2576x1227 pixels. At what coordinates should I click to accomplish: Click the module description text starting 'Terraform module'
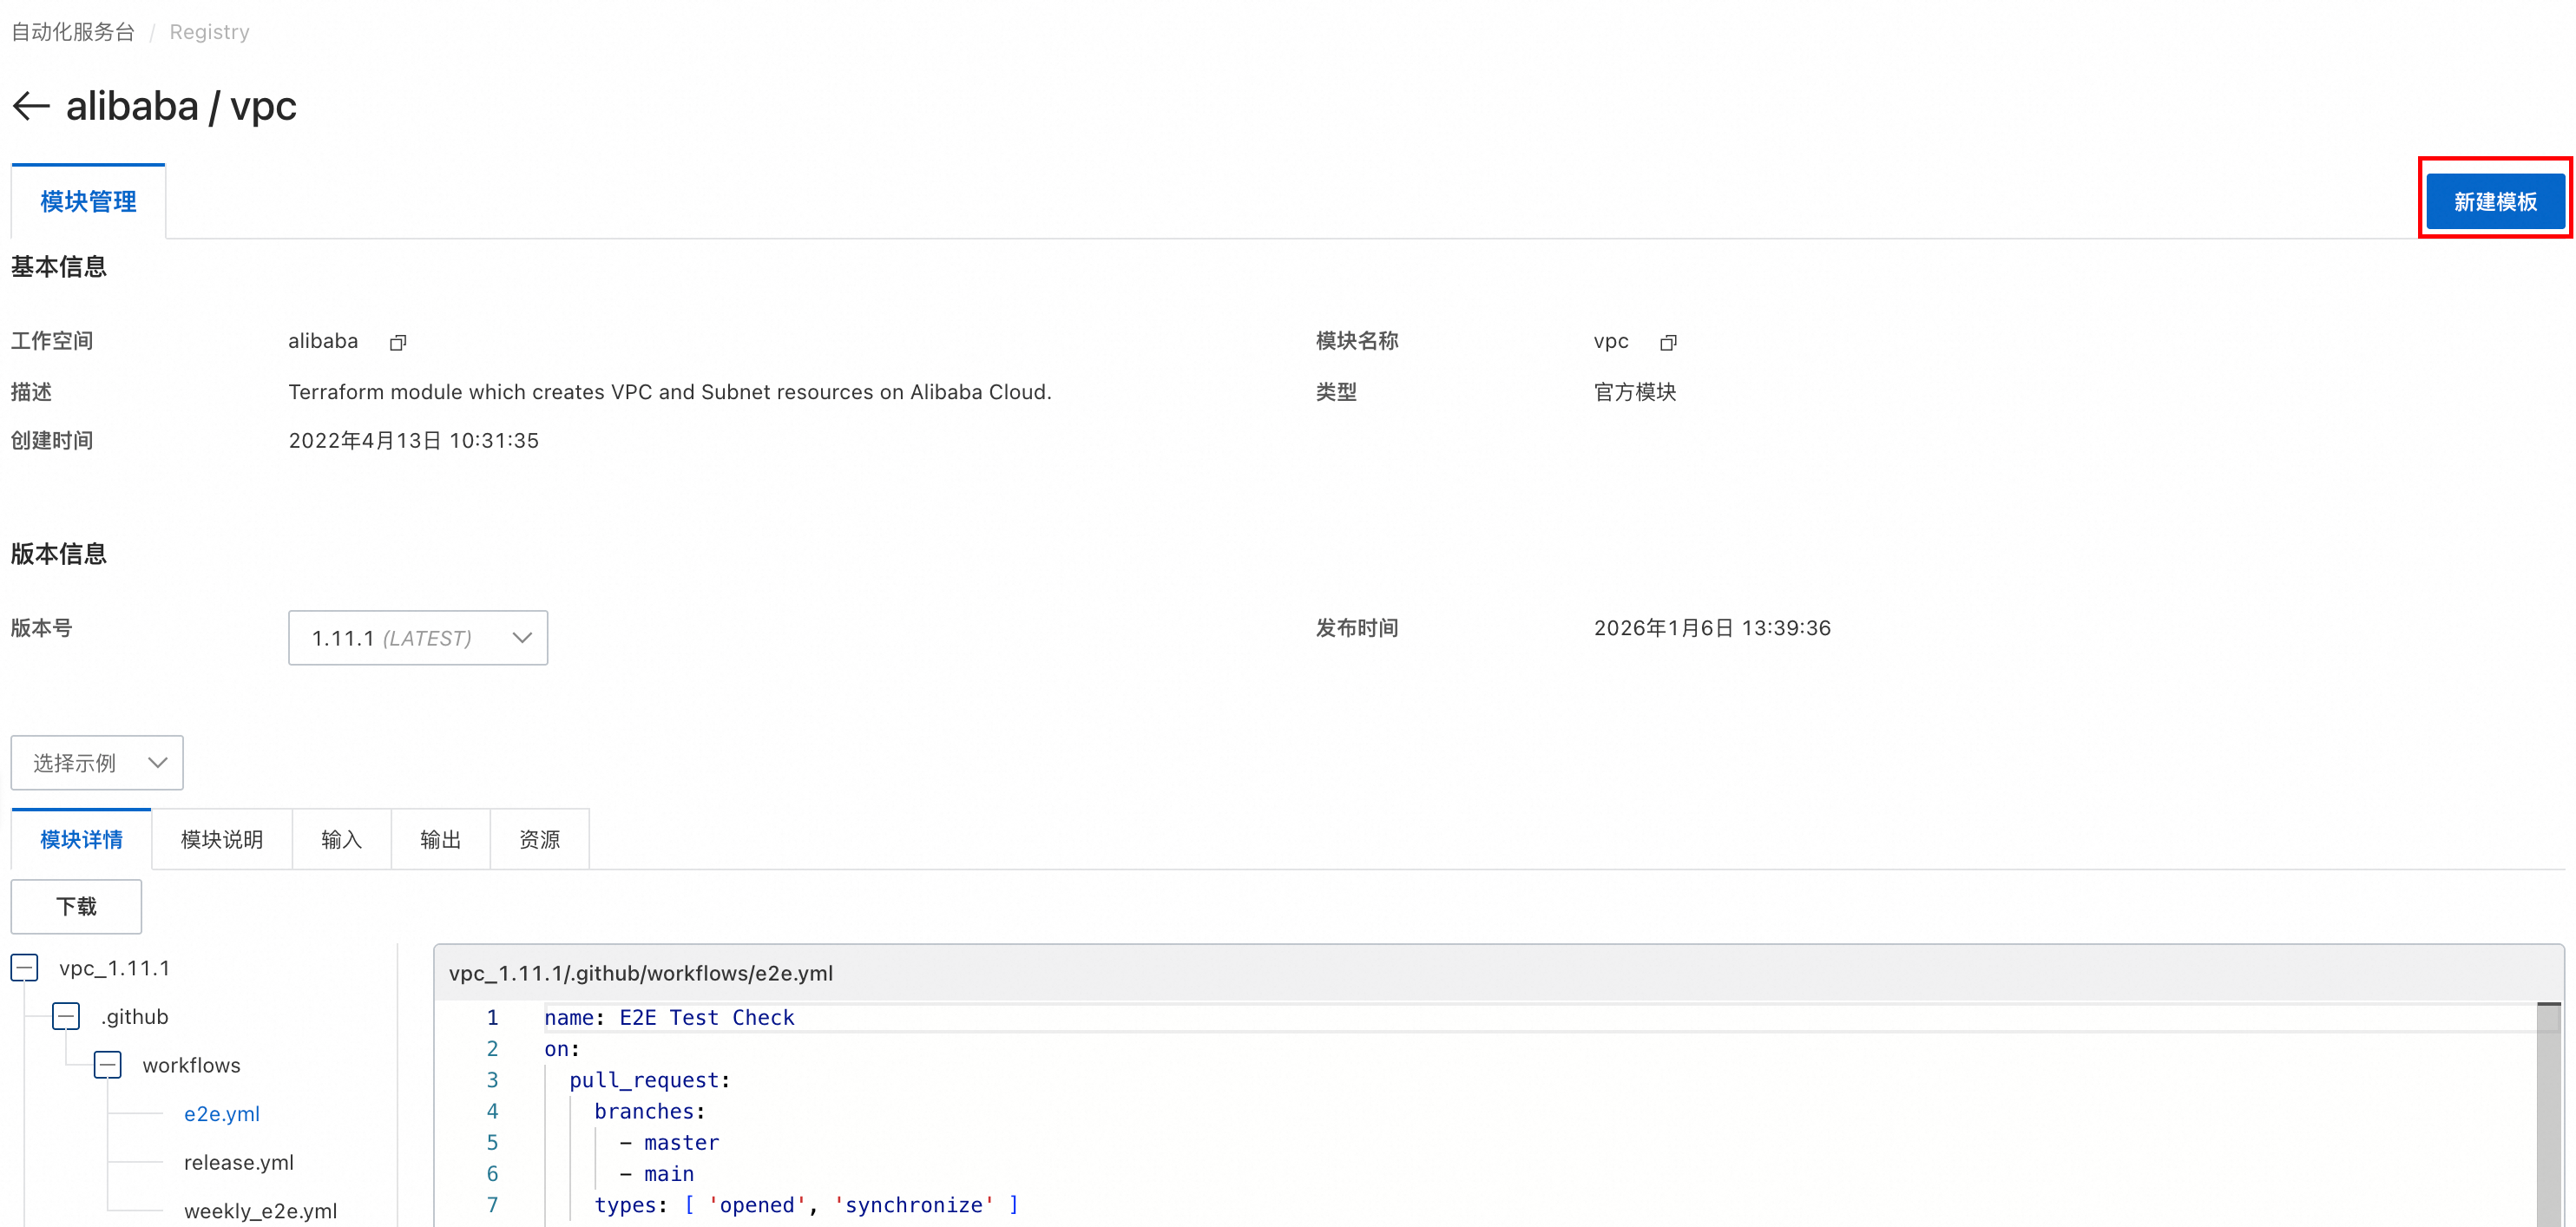670,392
